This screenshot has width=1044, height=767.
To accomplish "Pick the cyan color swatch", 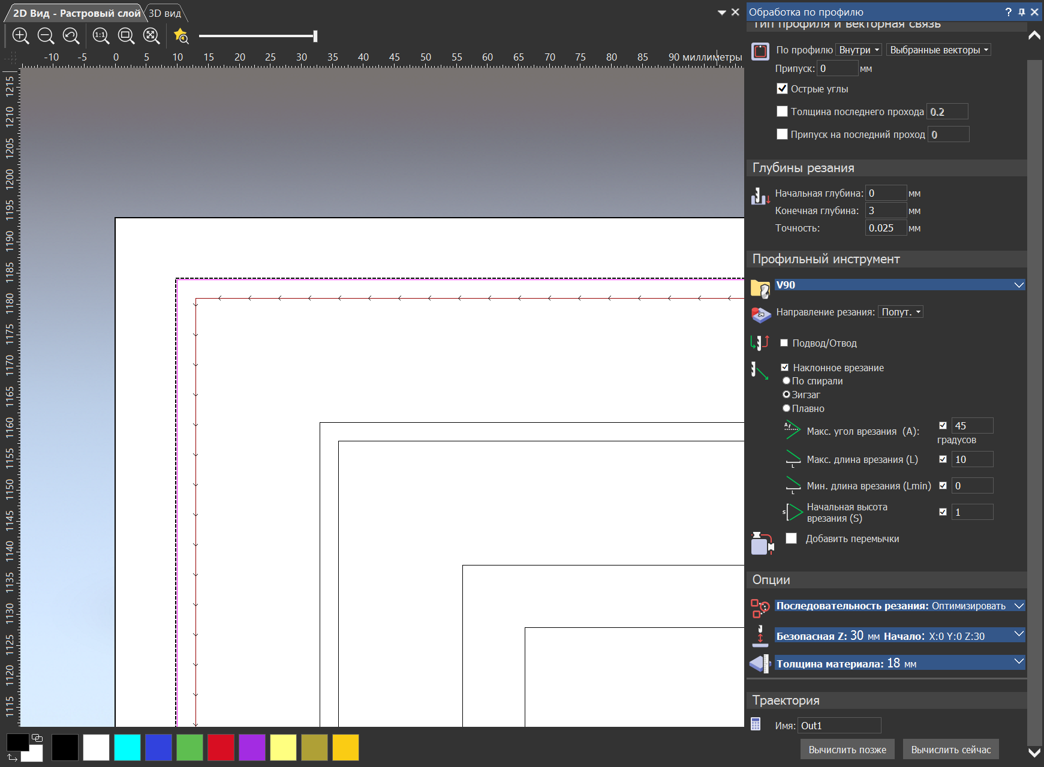I will 127,747.
